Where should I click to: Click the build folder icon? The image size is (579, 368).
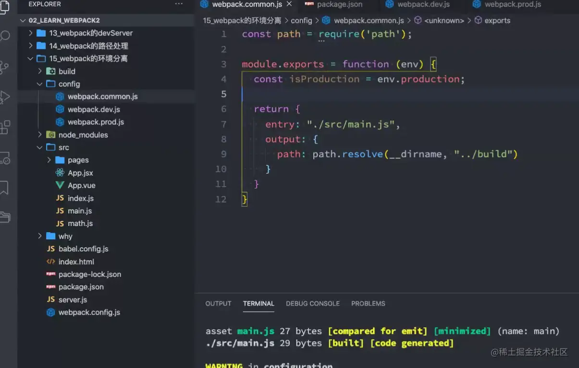(x=50, y=71)
